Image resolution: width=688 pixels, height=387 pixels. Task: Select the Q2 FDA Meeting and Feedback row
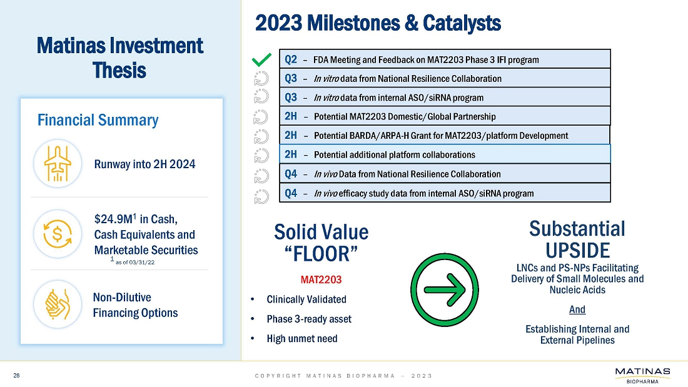(444, 59)
